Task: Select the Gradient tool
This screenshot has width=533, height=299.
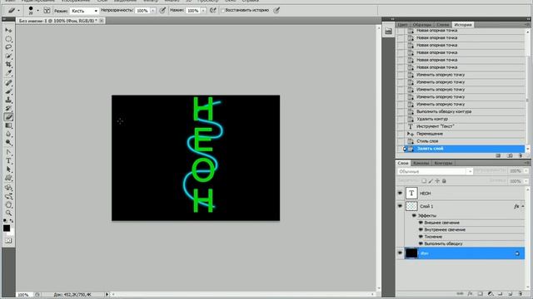Action: [x=8, y=125]
